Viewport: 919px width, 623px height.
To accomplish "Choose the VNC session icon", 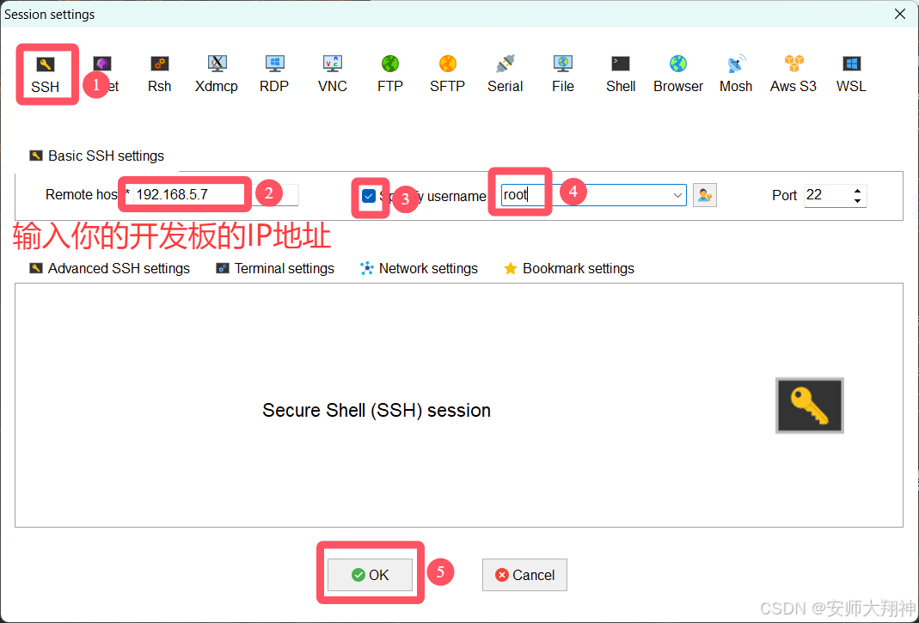I will 333,75.
